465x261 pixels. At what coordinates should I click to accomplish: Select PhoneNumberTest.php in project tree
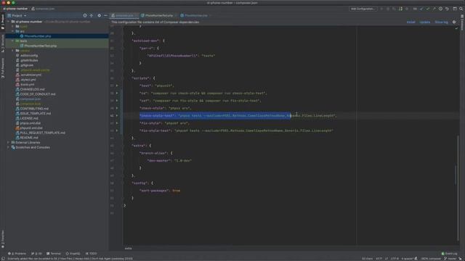[x=41, y=46]
